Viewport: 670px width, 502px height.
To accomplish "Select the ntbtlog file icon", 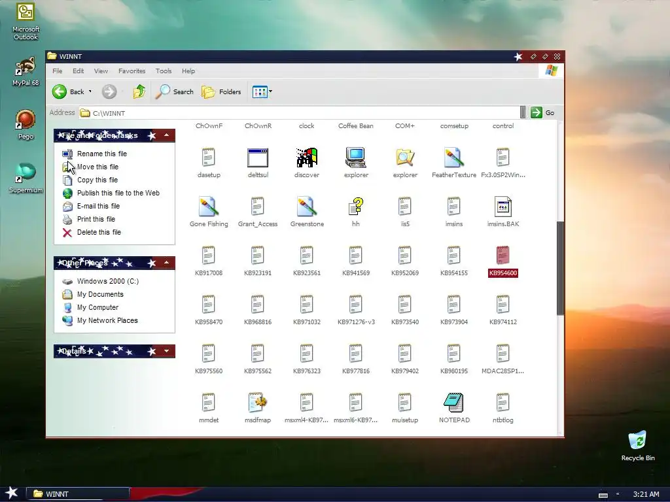I will [x=503, y=403].
